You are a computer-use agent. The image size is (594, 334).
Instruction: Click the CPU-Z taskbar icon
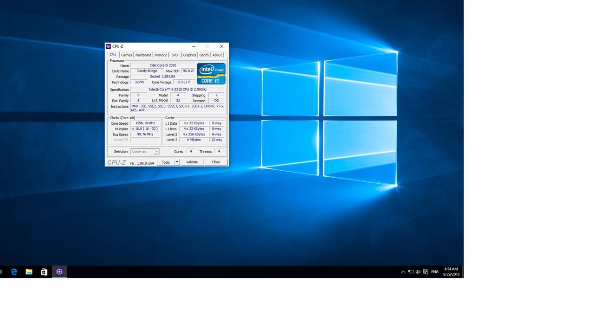pos(59,272)
